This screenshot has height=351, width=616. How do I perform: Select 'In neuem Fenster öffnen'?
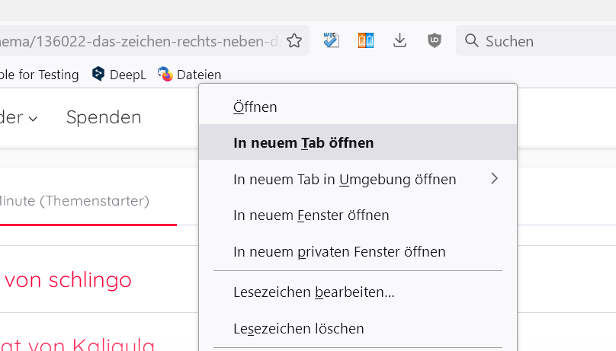(x=311, y=215)
